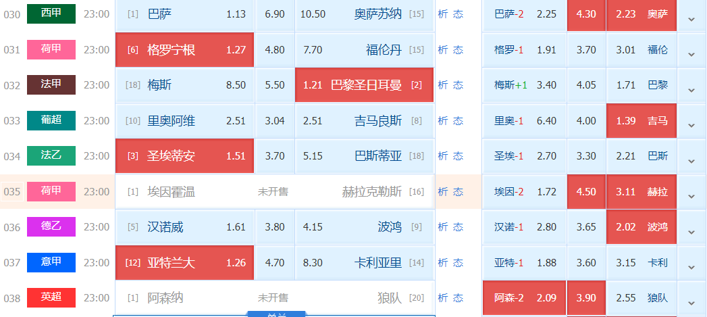Select 巴斯蒂亚 win odds 5.15
The image size is (707, 317).
[x=365, y=155]
